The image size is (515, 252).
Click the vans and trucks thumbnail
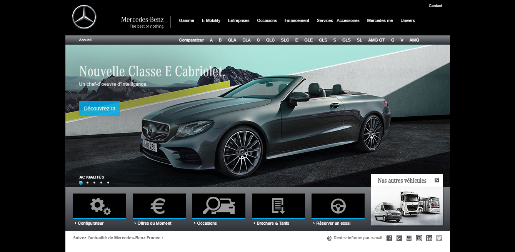coord(407,206)
